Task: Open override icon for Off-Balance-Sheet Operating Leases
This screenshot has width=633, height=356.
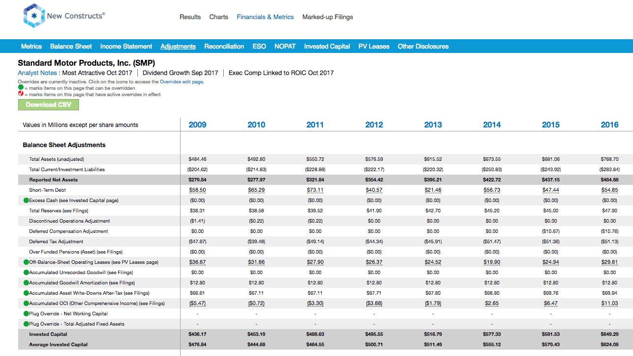Action: tap(26, 262)
